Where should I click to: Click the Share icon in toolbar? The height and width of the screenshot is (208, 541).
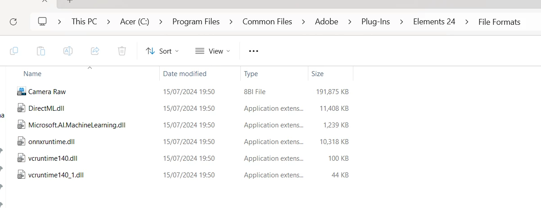95,51
